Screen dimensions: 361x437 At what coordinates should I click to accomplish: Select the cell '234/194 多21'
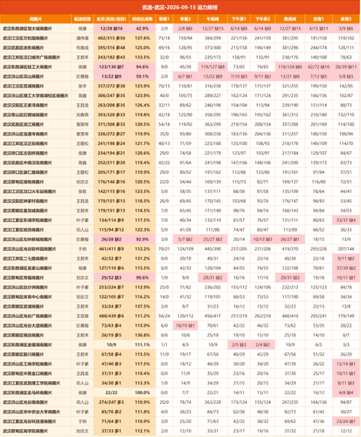[111, 153]
